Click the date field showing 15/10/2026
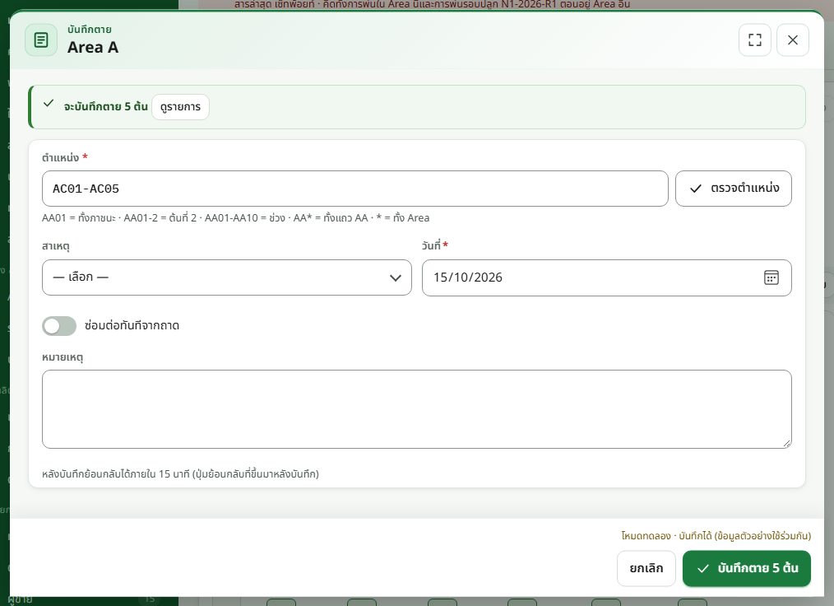The height and width of the screenshot is (606, 834). [x=606, y=277]
